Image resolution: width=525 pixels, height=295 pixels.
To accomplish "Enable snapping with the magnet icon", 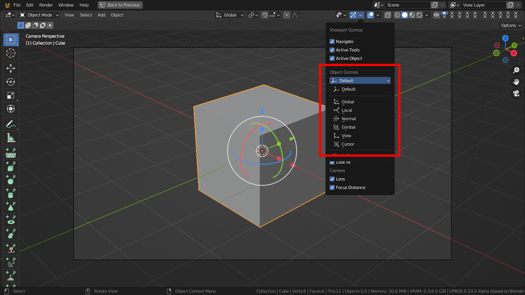I will 265,15.
